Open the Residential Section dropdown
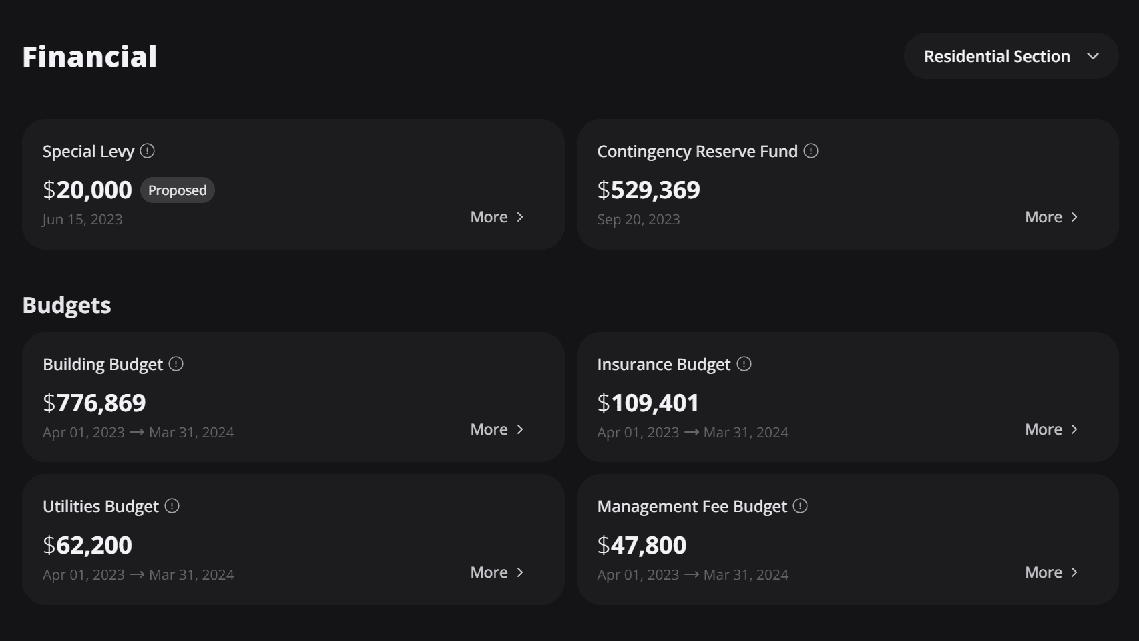 point(1010,56)
